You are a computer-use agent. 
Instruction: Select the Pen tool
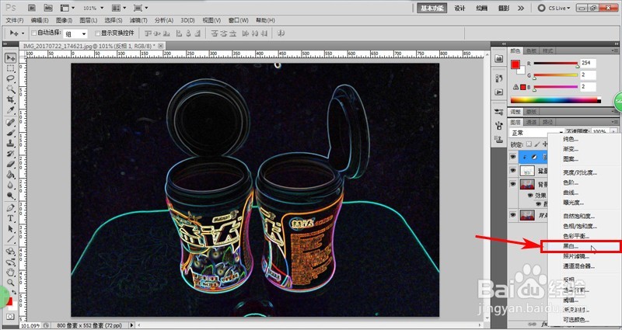coord(10,208)
